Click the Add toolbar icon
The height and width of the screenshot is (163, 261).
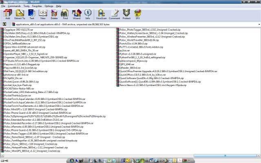tap(8, 14)
